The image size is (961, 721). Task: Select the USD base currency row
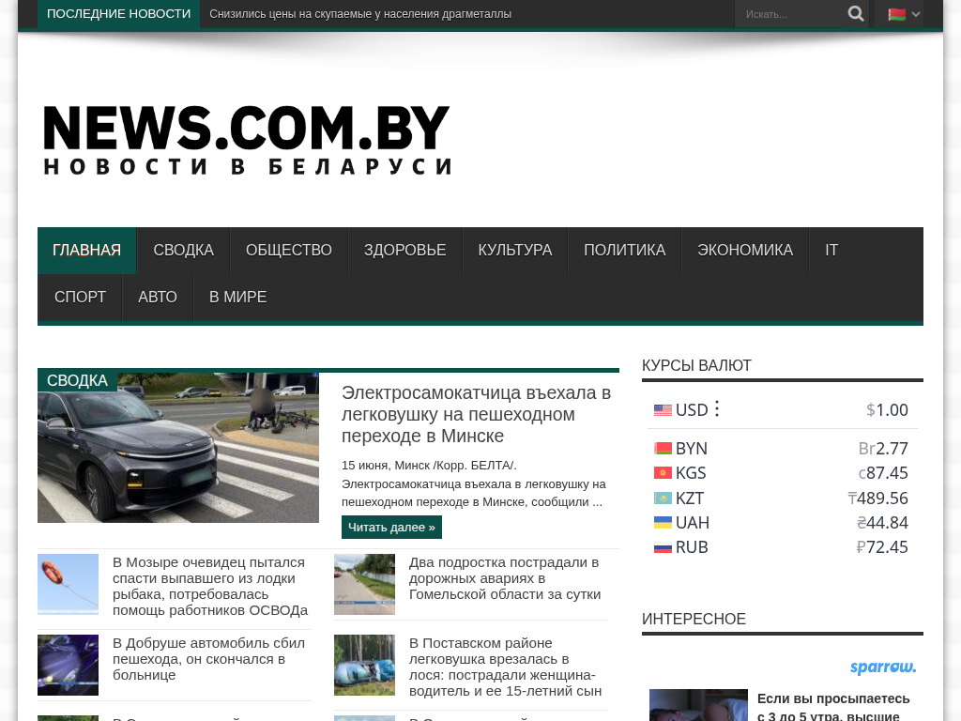(783, 409)
